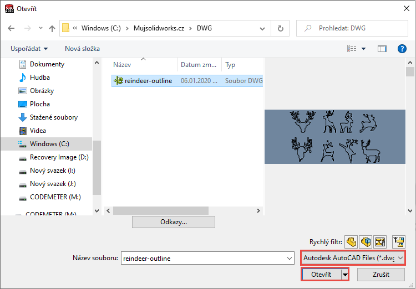Sort files by Datum změny column
Image resolution: width=416 pixels, height=289 pixels.
(199, 65)
